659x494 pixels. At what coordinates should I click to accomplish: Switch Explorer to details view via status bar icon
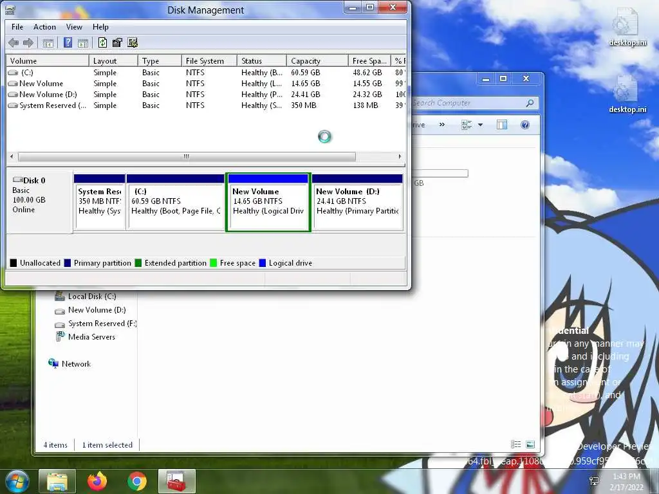tap(515, 444)
